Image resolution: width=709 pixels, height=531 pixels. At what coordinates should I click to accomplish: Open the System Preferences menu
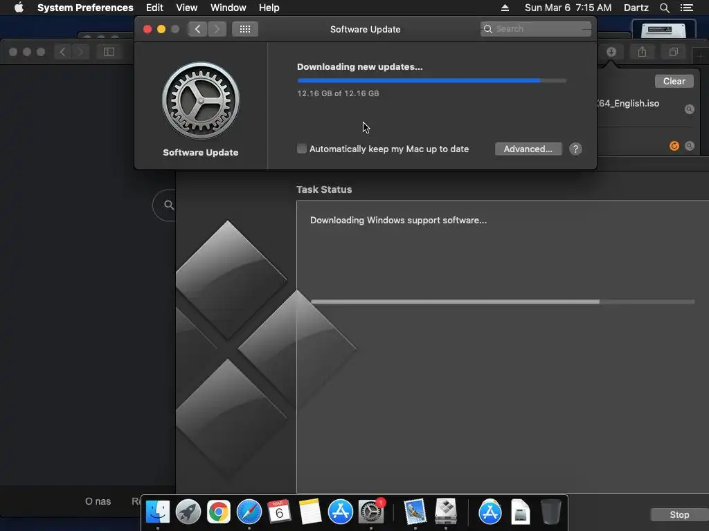tap(85, 8)
